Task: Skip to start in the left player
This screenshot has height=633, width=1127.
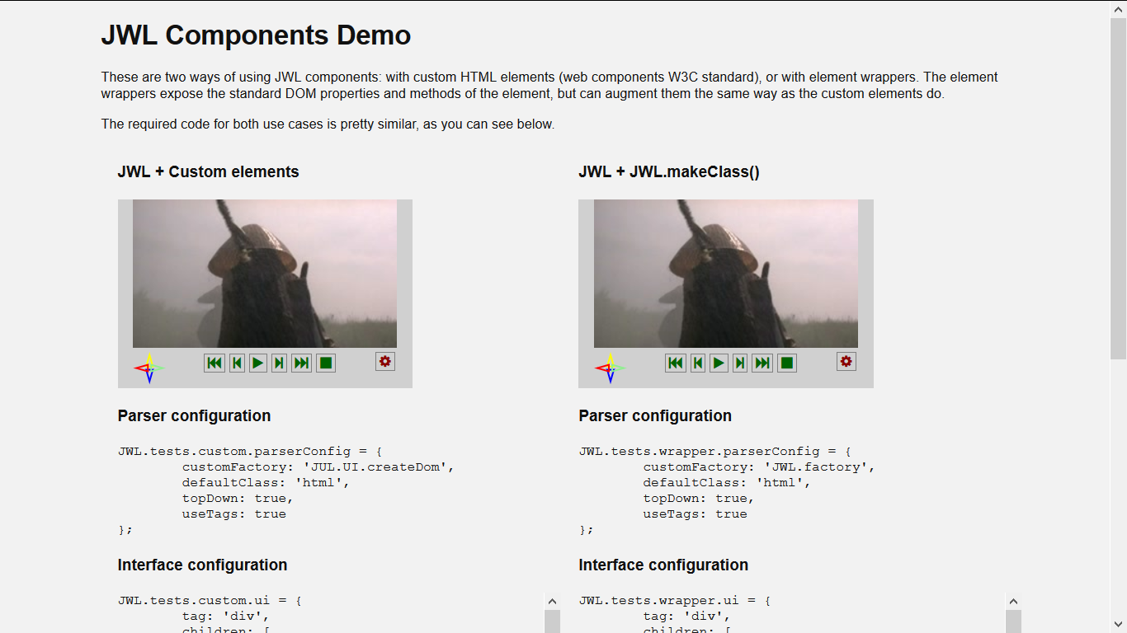Action: (x=215, y=362)
